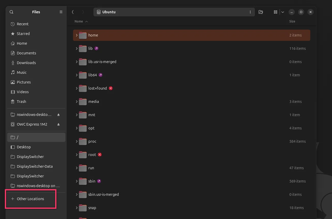Image resolution: width=332 pixels, height=219 pixels.
Task: Click the clock icon for Recent in sidebar
Action: point(13,24)
